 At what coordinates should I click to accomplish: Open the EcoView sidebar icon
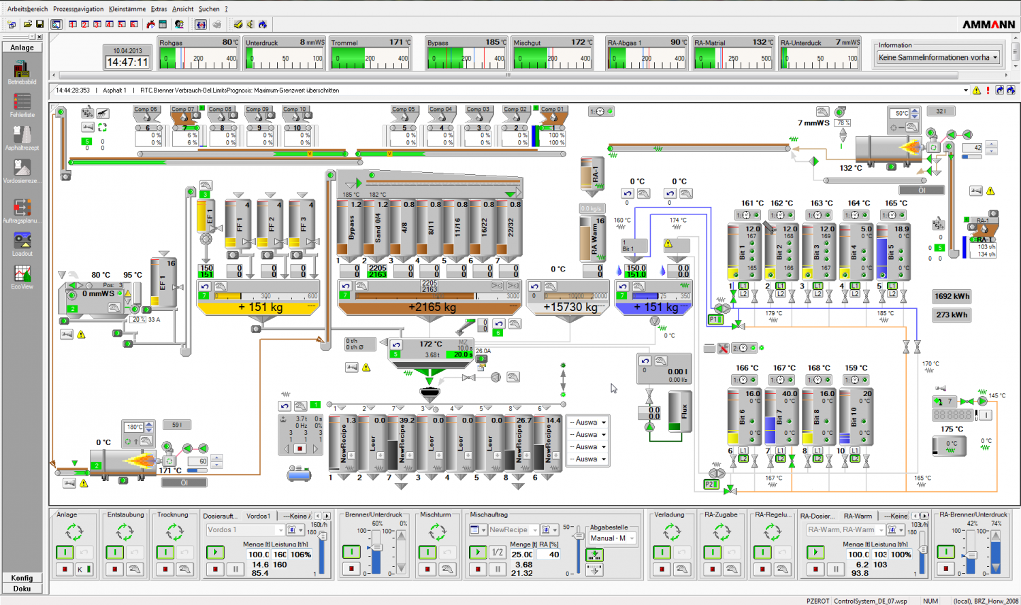[x=22, y=276]
